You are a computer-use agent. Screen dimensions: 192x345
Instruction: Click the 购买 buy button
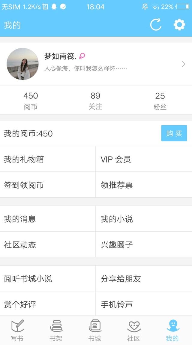pos(174,133)
